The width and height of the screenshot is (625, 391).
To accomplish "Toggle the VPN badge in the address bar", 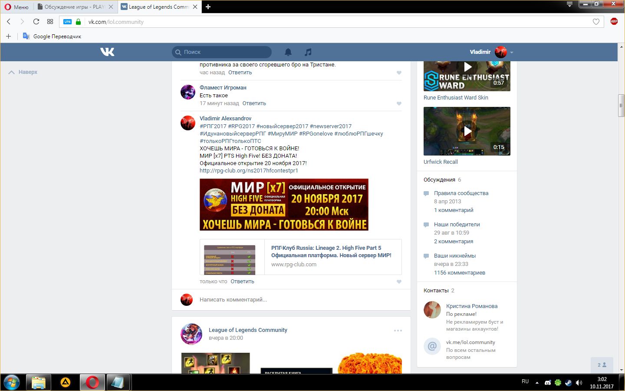I will coord(67,22).
